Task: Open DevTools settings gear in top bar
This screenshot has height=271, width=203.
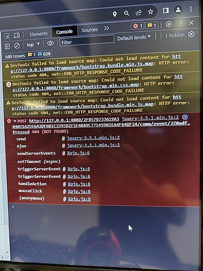Action: click(x=169, y=24)
